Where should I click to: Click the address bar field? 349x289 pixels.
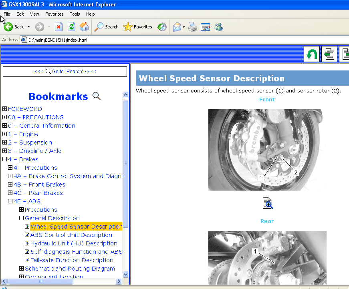point(184,40)
